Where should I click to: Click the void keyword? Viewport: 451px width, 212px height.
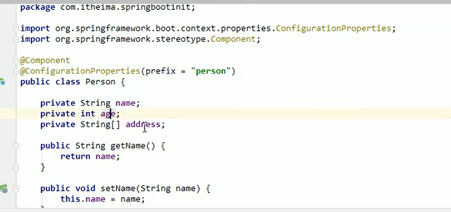tap(85, 189)
